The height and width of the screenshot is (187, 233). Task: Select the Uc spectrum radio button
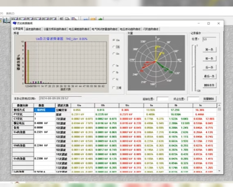(114, 54)
